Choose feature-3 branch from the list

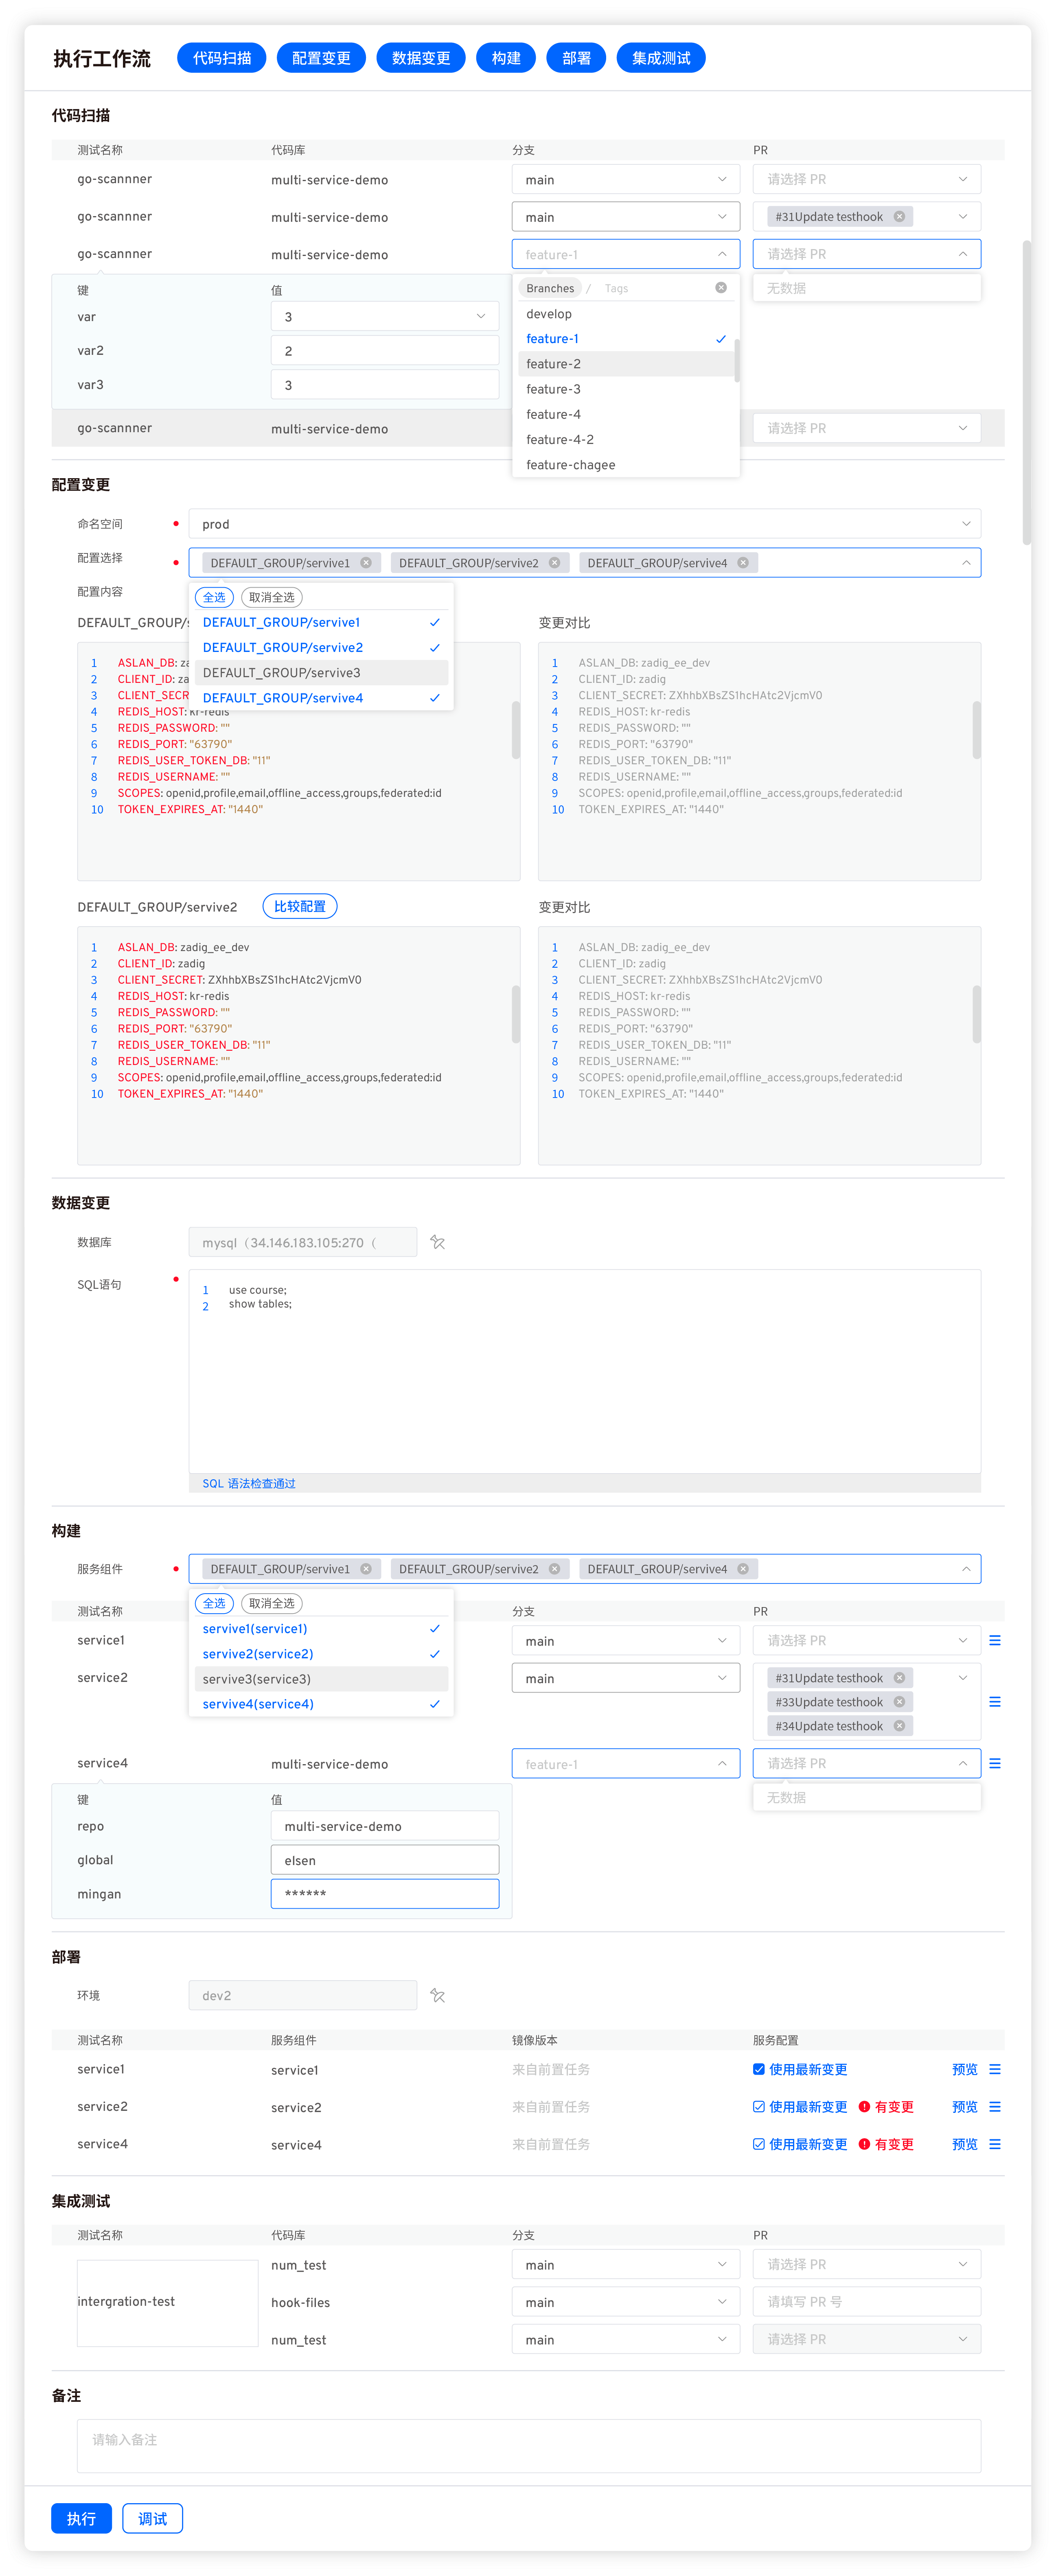(626, 389)
